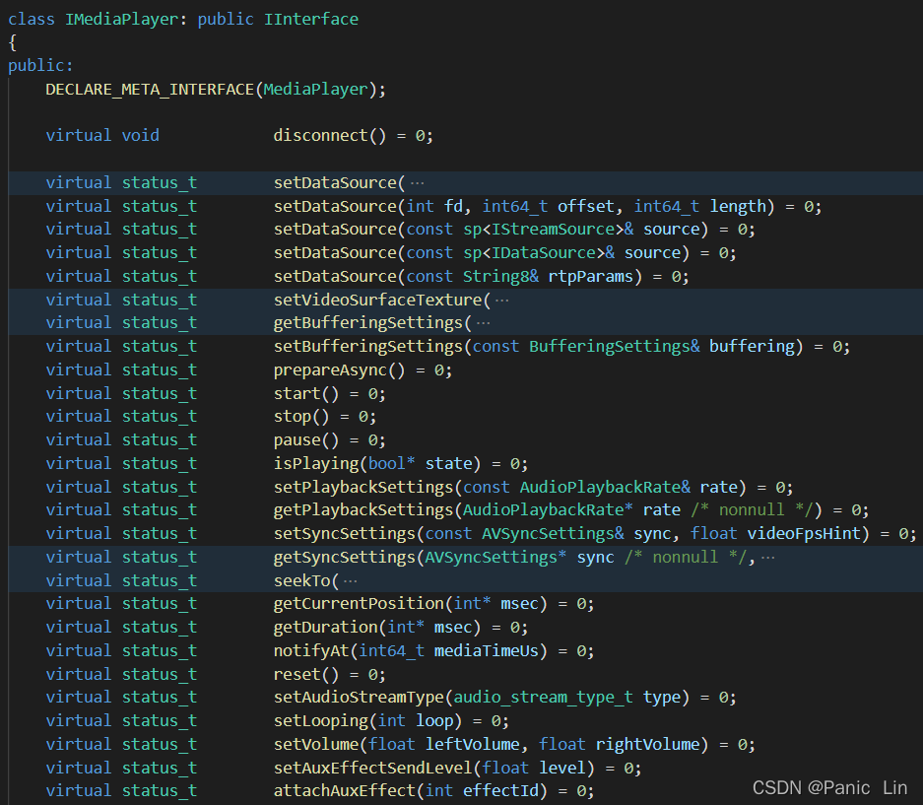Click the String8& type name
923x805 pixels.
pos(500,277)
